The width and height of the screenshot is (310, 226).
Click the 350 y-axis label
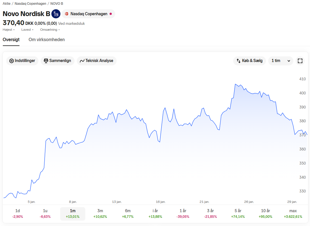[x=302, y=163]
